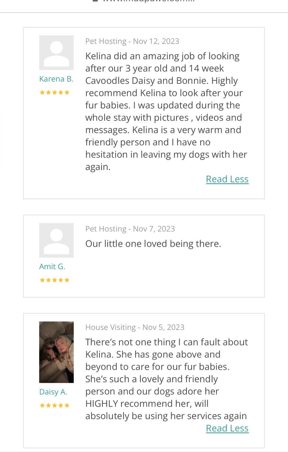Collapse Karena's review with Read Less

[227, 179]
